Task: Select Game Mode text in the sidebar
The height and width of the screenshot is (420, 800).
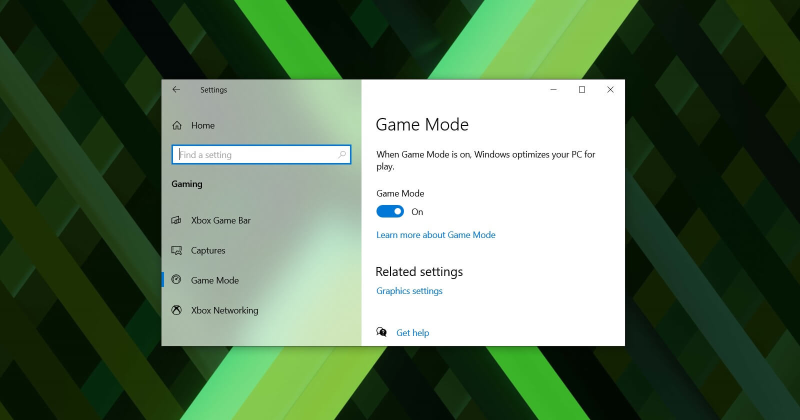Action: 214,280
